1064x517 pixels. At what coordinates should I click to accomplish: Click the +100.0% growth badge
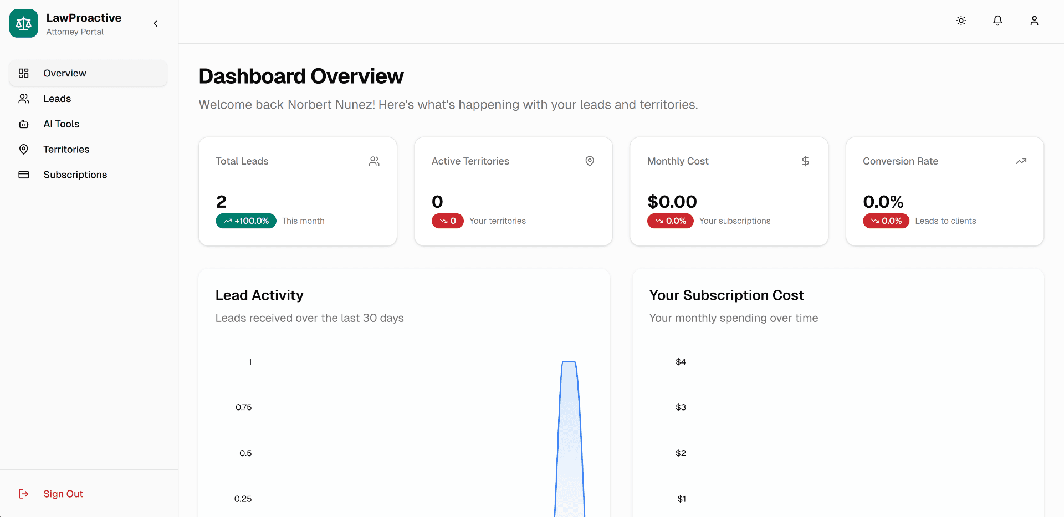click(x=246, y=221)
